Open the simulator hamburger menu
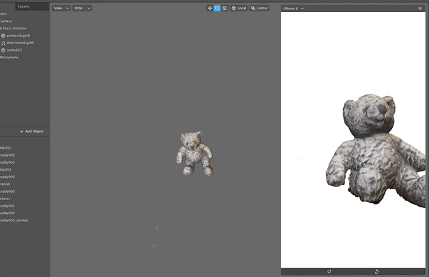This screenshot has height=277, width=429. (x=420, y=8)
